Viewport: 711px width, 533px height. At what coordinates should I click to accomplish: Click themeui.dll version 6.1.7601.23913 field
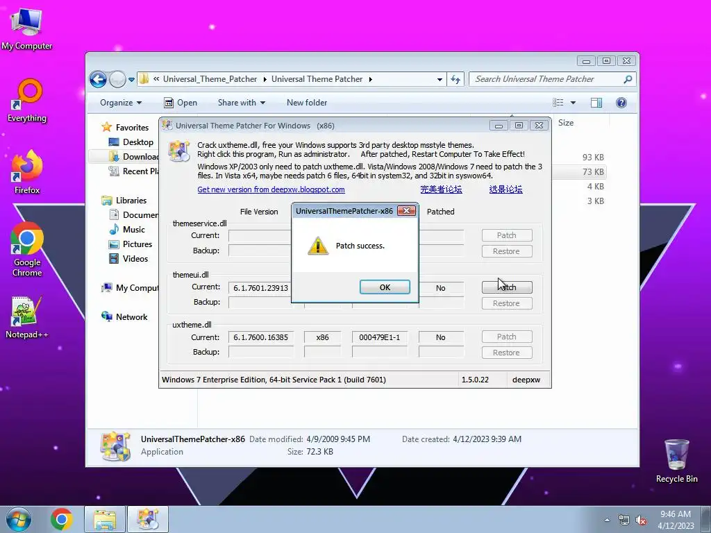(x=261, y=288)
